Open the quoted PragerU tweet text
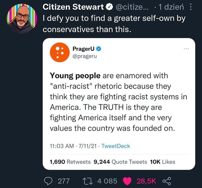Screen dimensions: 202x188 tap(118, 102)
